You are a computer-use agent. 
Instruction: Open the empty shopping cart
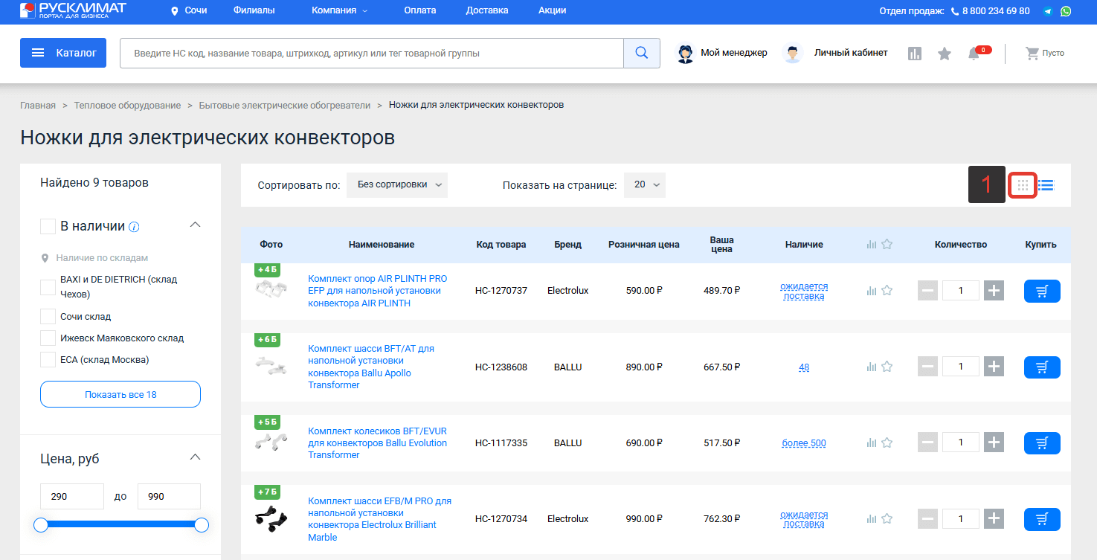click(1044, 53)
